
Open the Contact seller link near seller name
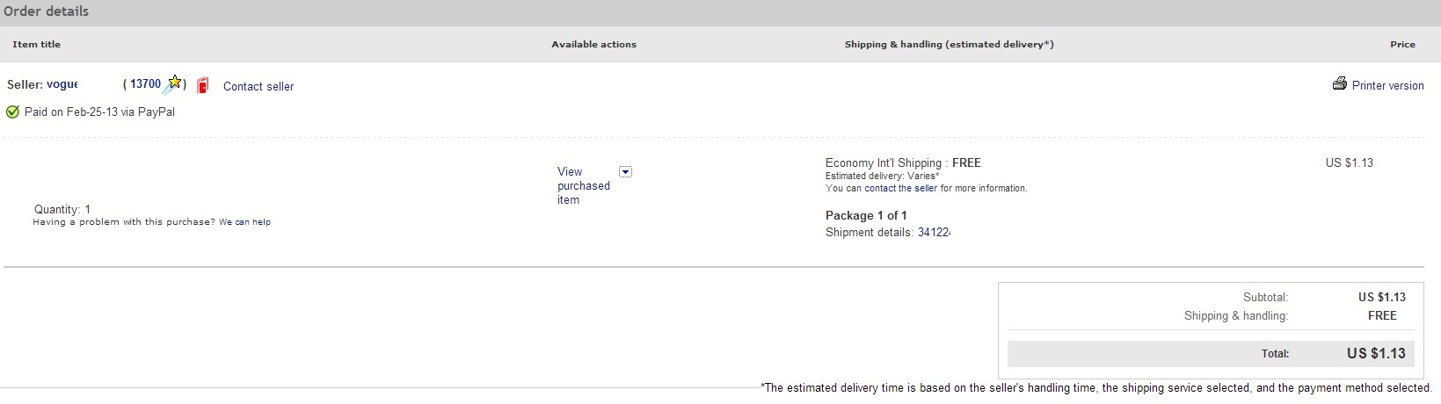(258, 86)
